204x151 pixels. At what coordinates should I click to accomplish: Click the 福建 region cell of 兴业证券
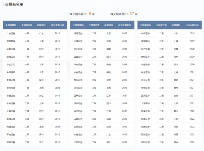[x=109, y=72]
